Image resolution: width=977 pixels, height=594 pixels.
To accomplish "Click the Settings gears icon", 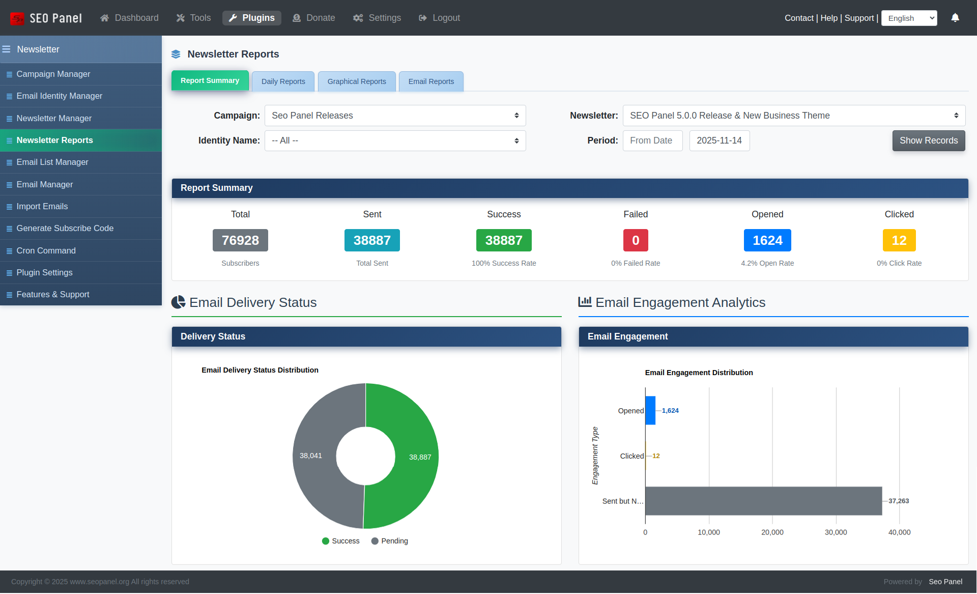I will 358,18.
